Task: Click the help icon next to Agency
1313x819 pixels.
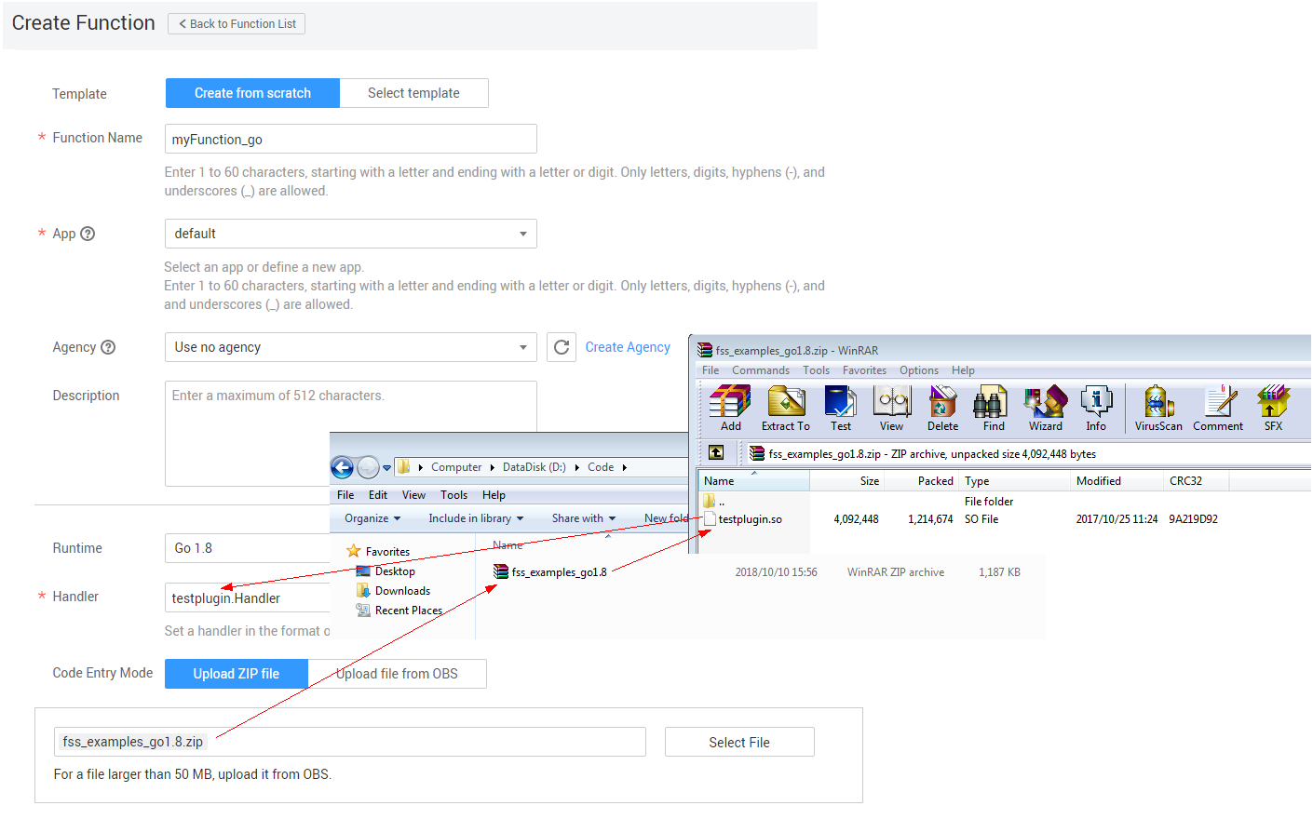Action: [x=108, y=347]
